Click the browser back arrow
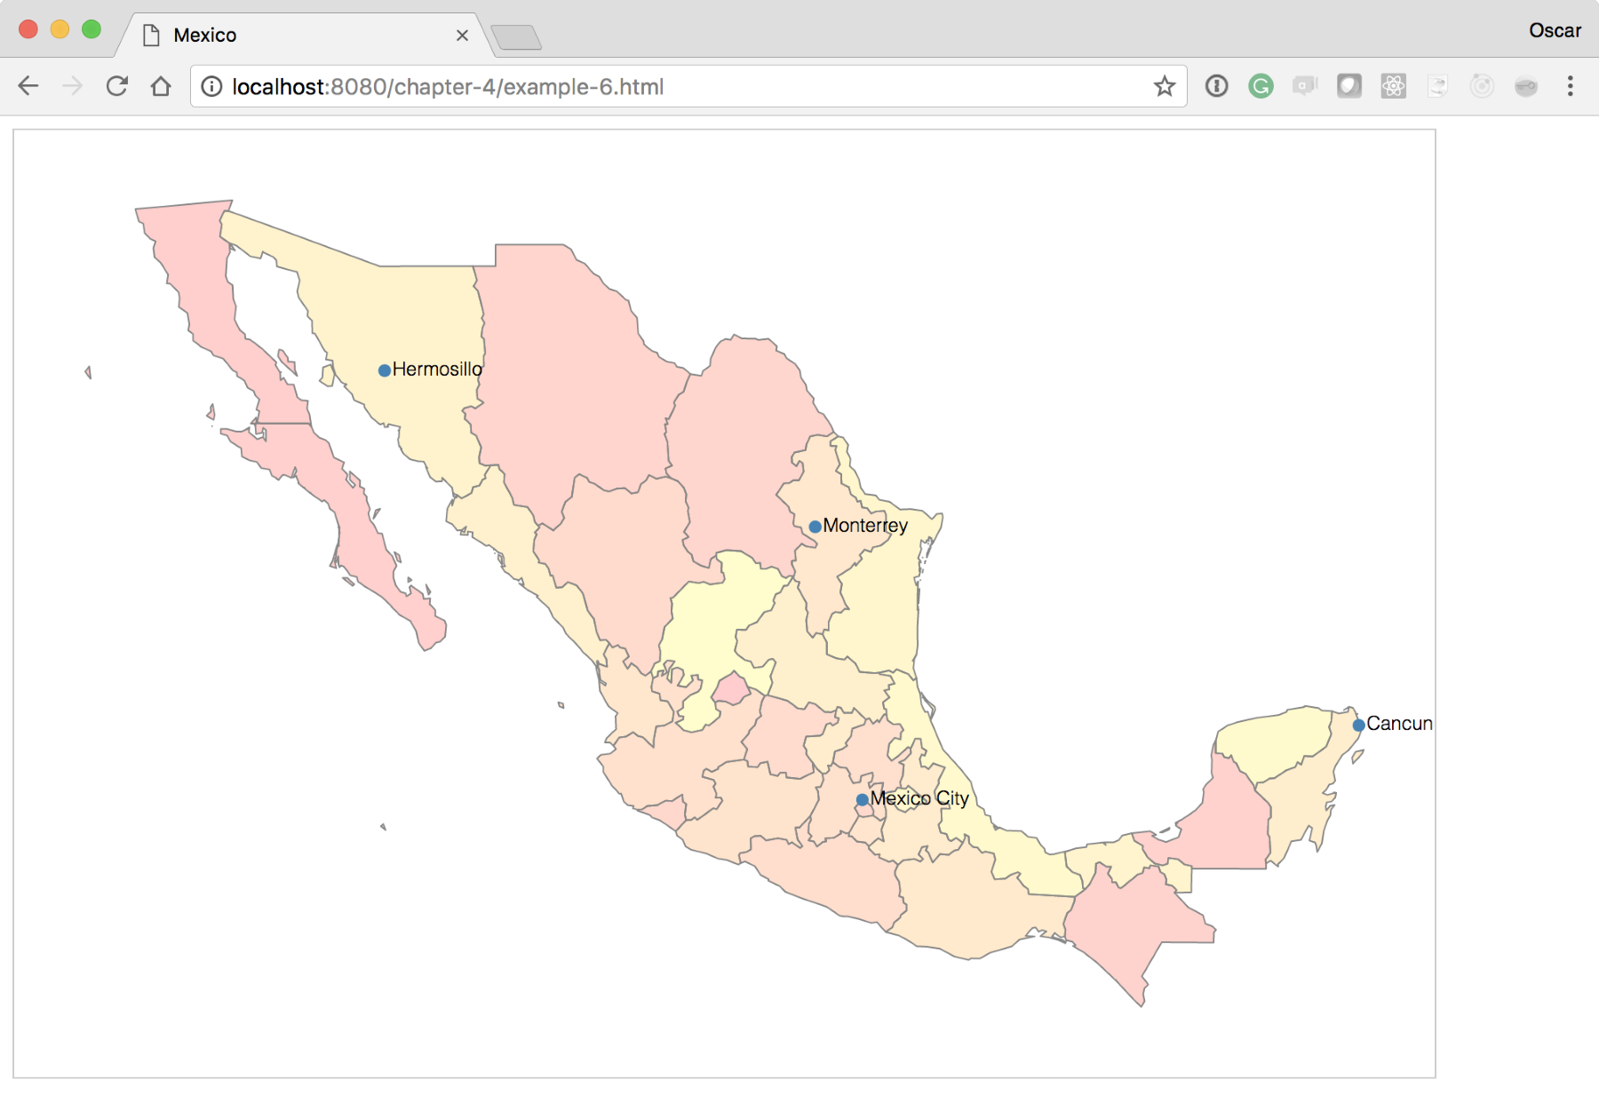The width and height of the screenshot is (1599, 1119). (x=28, y=86)
